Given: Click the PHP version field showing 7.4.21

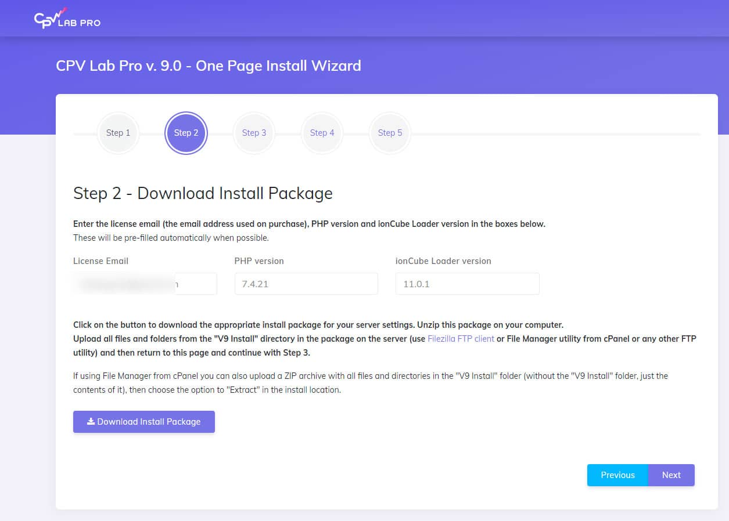Looking at the screenshot, I should [306, 284].
